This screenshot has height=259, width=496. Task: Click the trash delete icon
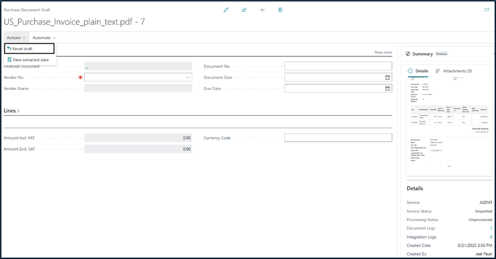(280, 10)
